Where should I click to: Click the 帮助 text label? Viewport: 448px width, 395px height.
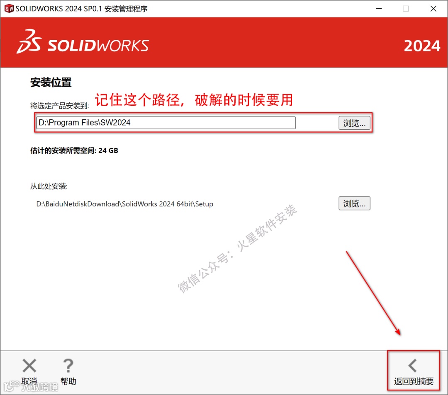tap(68, 381)
